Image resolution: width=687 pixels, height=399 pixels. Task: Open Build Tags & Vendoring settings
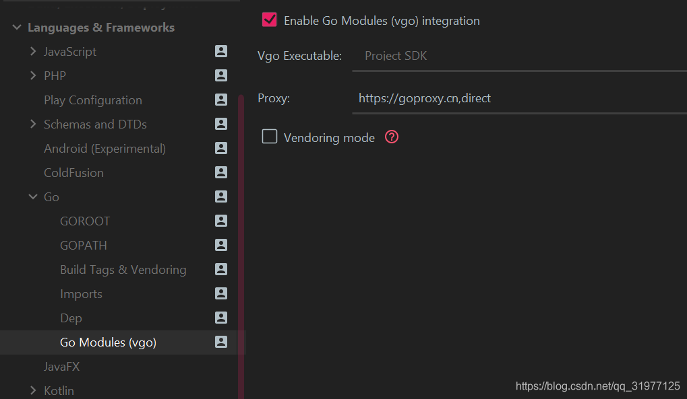pyautogui.click(x=123, y=270)
